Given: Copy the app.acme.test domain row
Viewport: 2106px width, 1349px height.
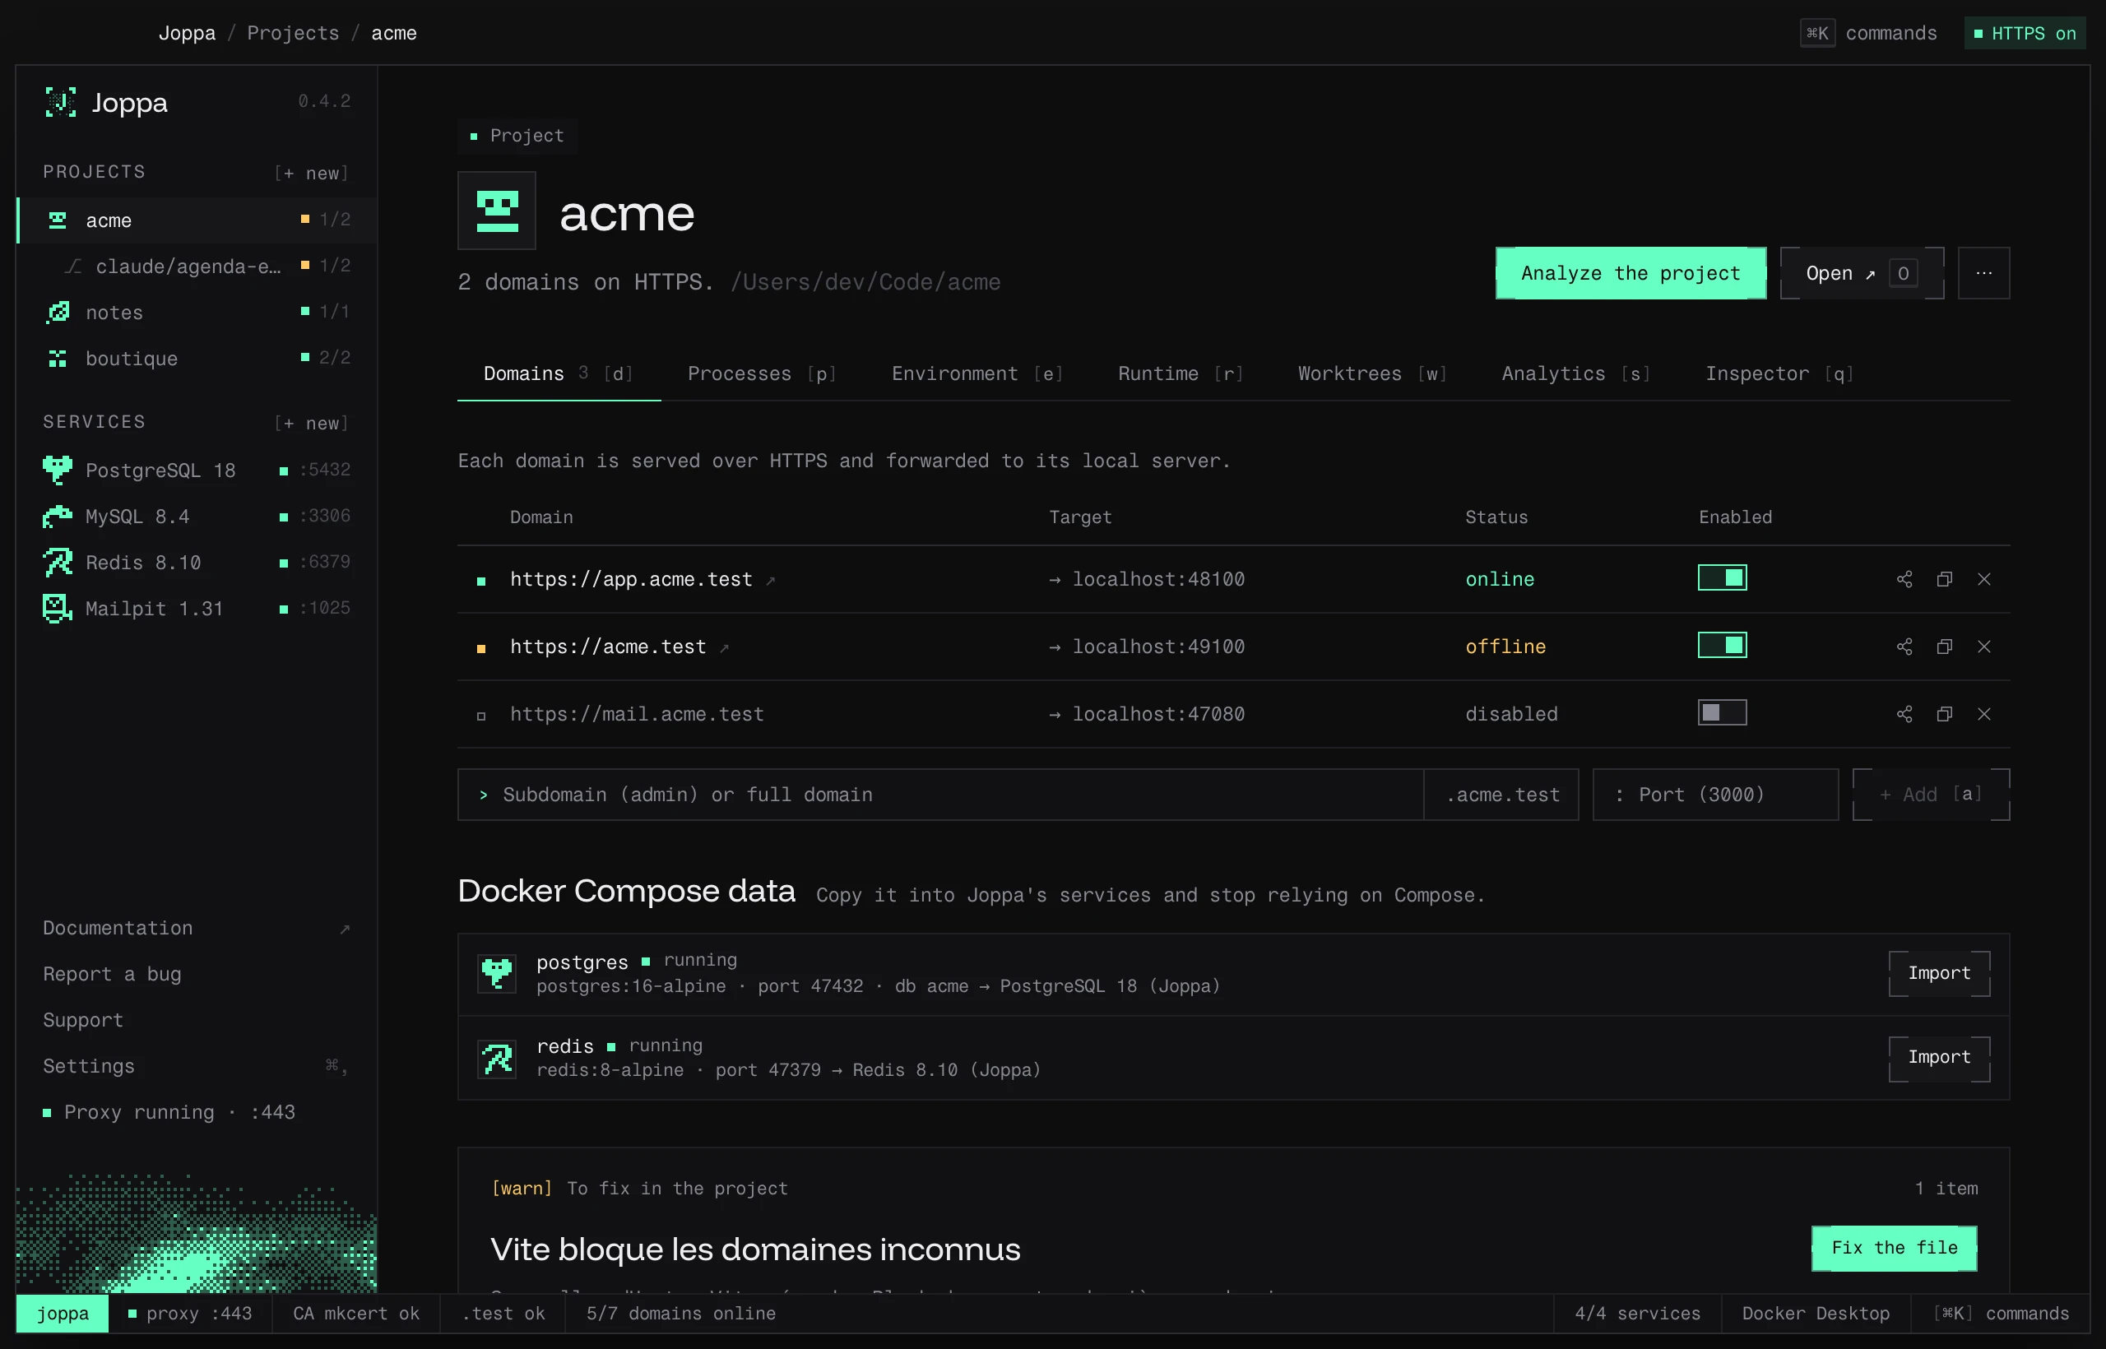Looking at the screenshot, I should (x=1944, y=579).
